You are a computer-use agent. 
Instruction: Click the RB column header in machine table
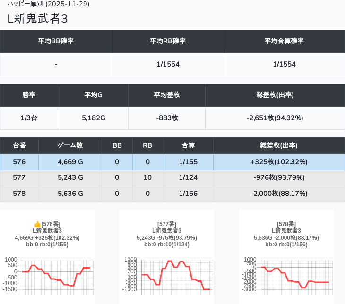pyautogui.click(x=147, y=145)
